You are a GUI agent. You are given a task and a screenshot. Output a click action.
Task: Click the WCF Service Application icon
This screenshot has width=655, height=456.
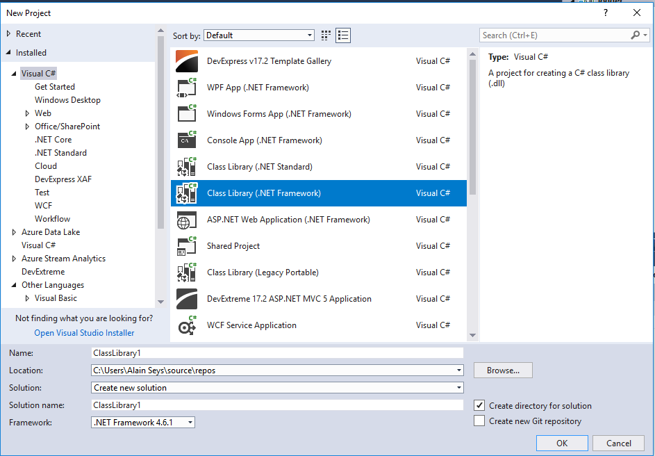[x=185, y=325]
